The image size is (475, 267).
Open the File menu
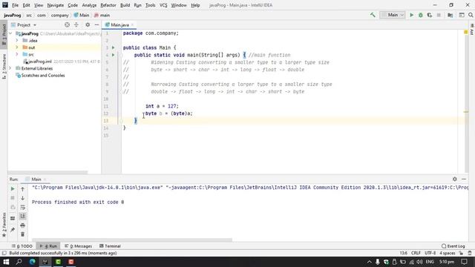click(15, 5)
